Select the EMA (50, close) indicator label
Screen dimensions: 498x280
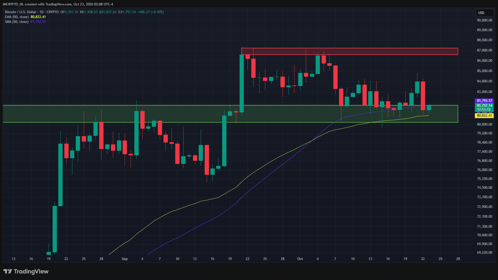(x=17, y=17)
